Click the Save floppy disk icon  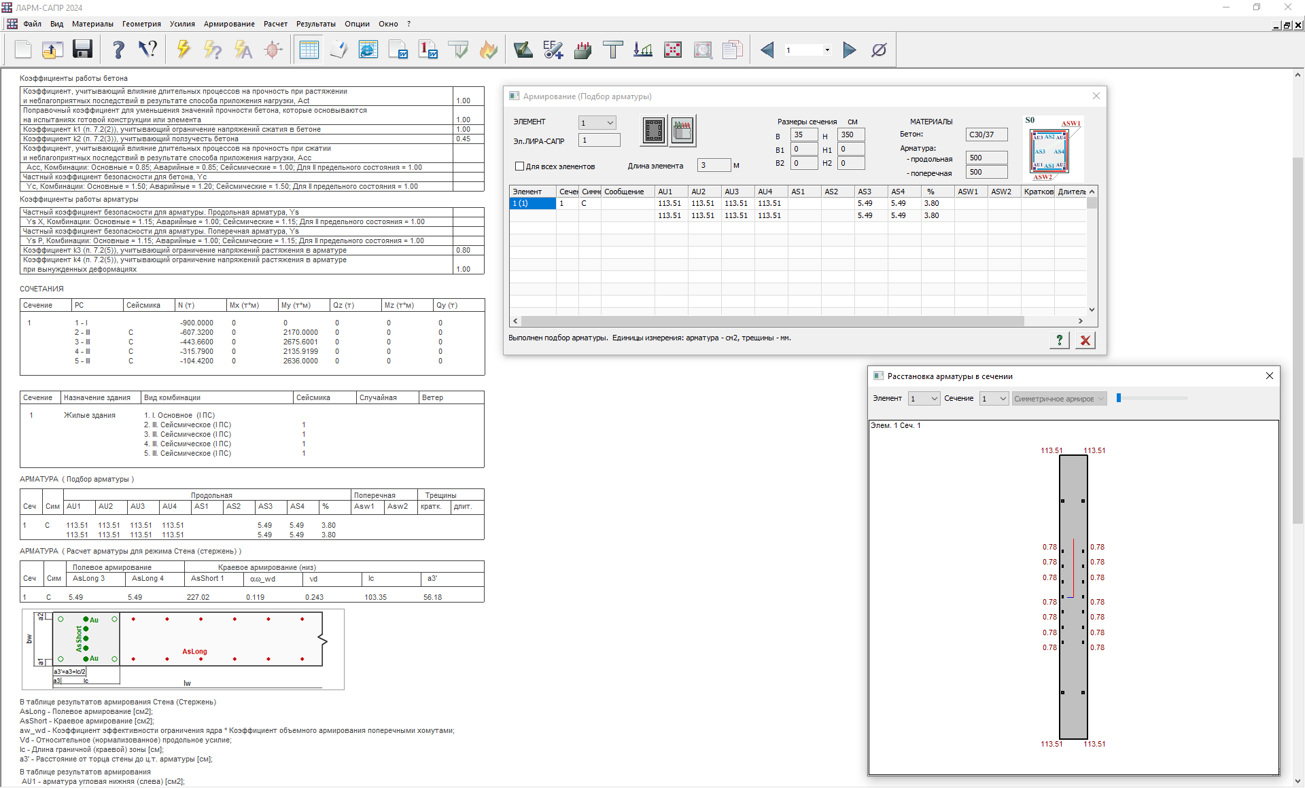coord(82,50)
